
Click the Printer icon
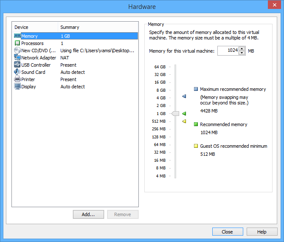pyautogui.click(x=17, y=79)
